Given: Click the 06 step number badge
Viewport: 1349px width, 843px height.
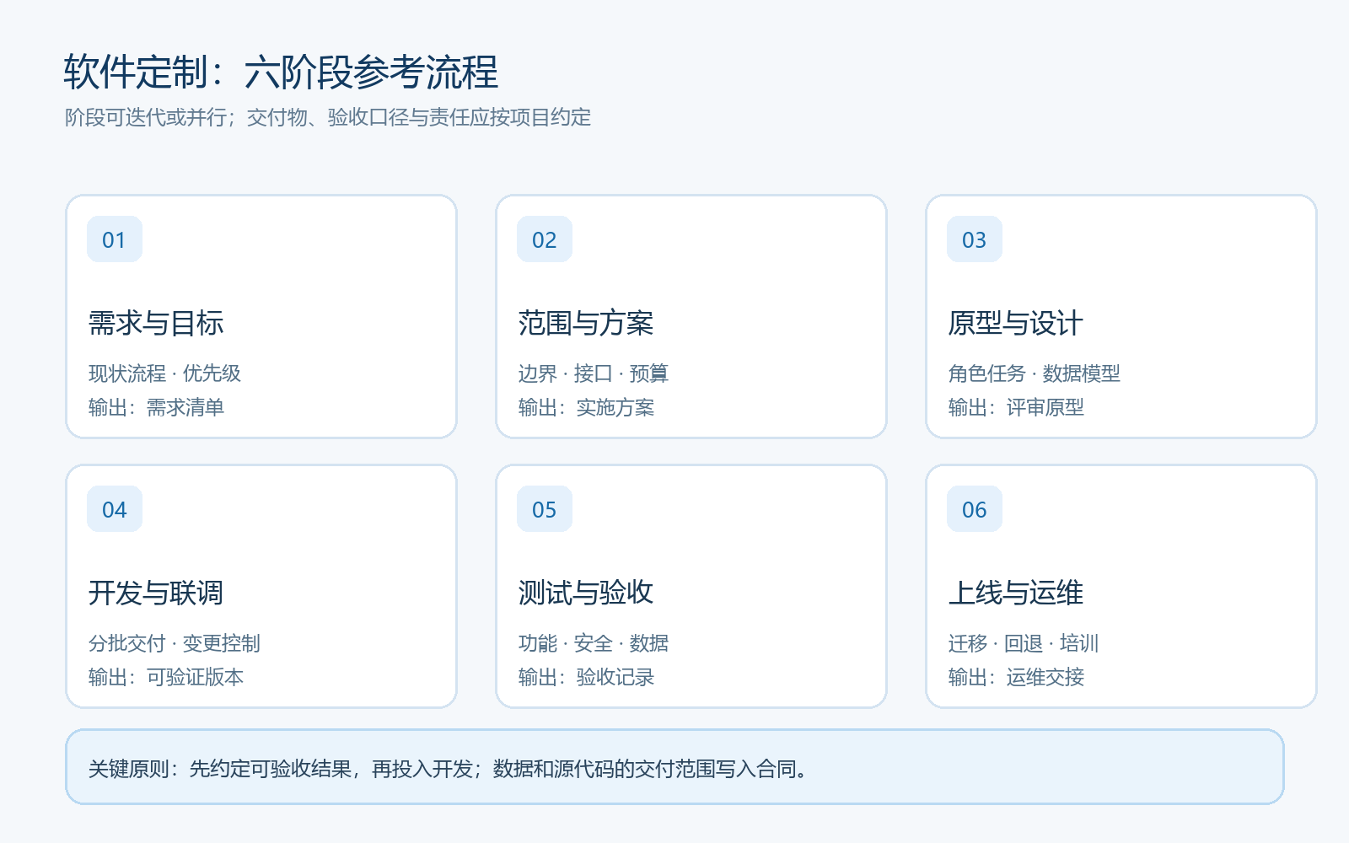Looking at the screenshot, I should coord(975,509).
